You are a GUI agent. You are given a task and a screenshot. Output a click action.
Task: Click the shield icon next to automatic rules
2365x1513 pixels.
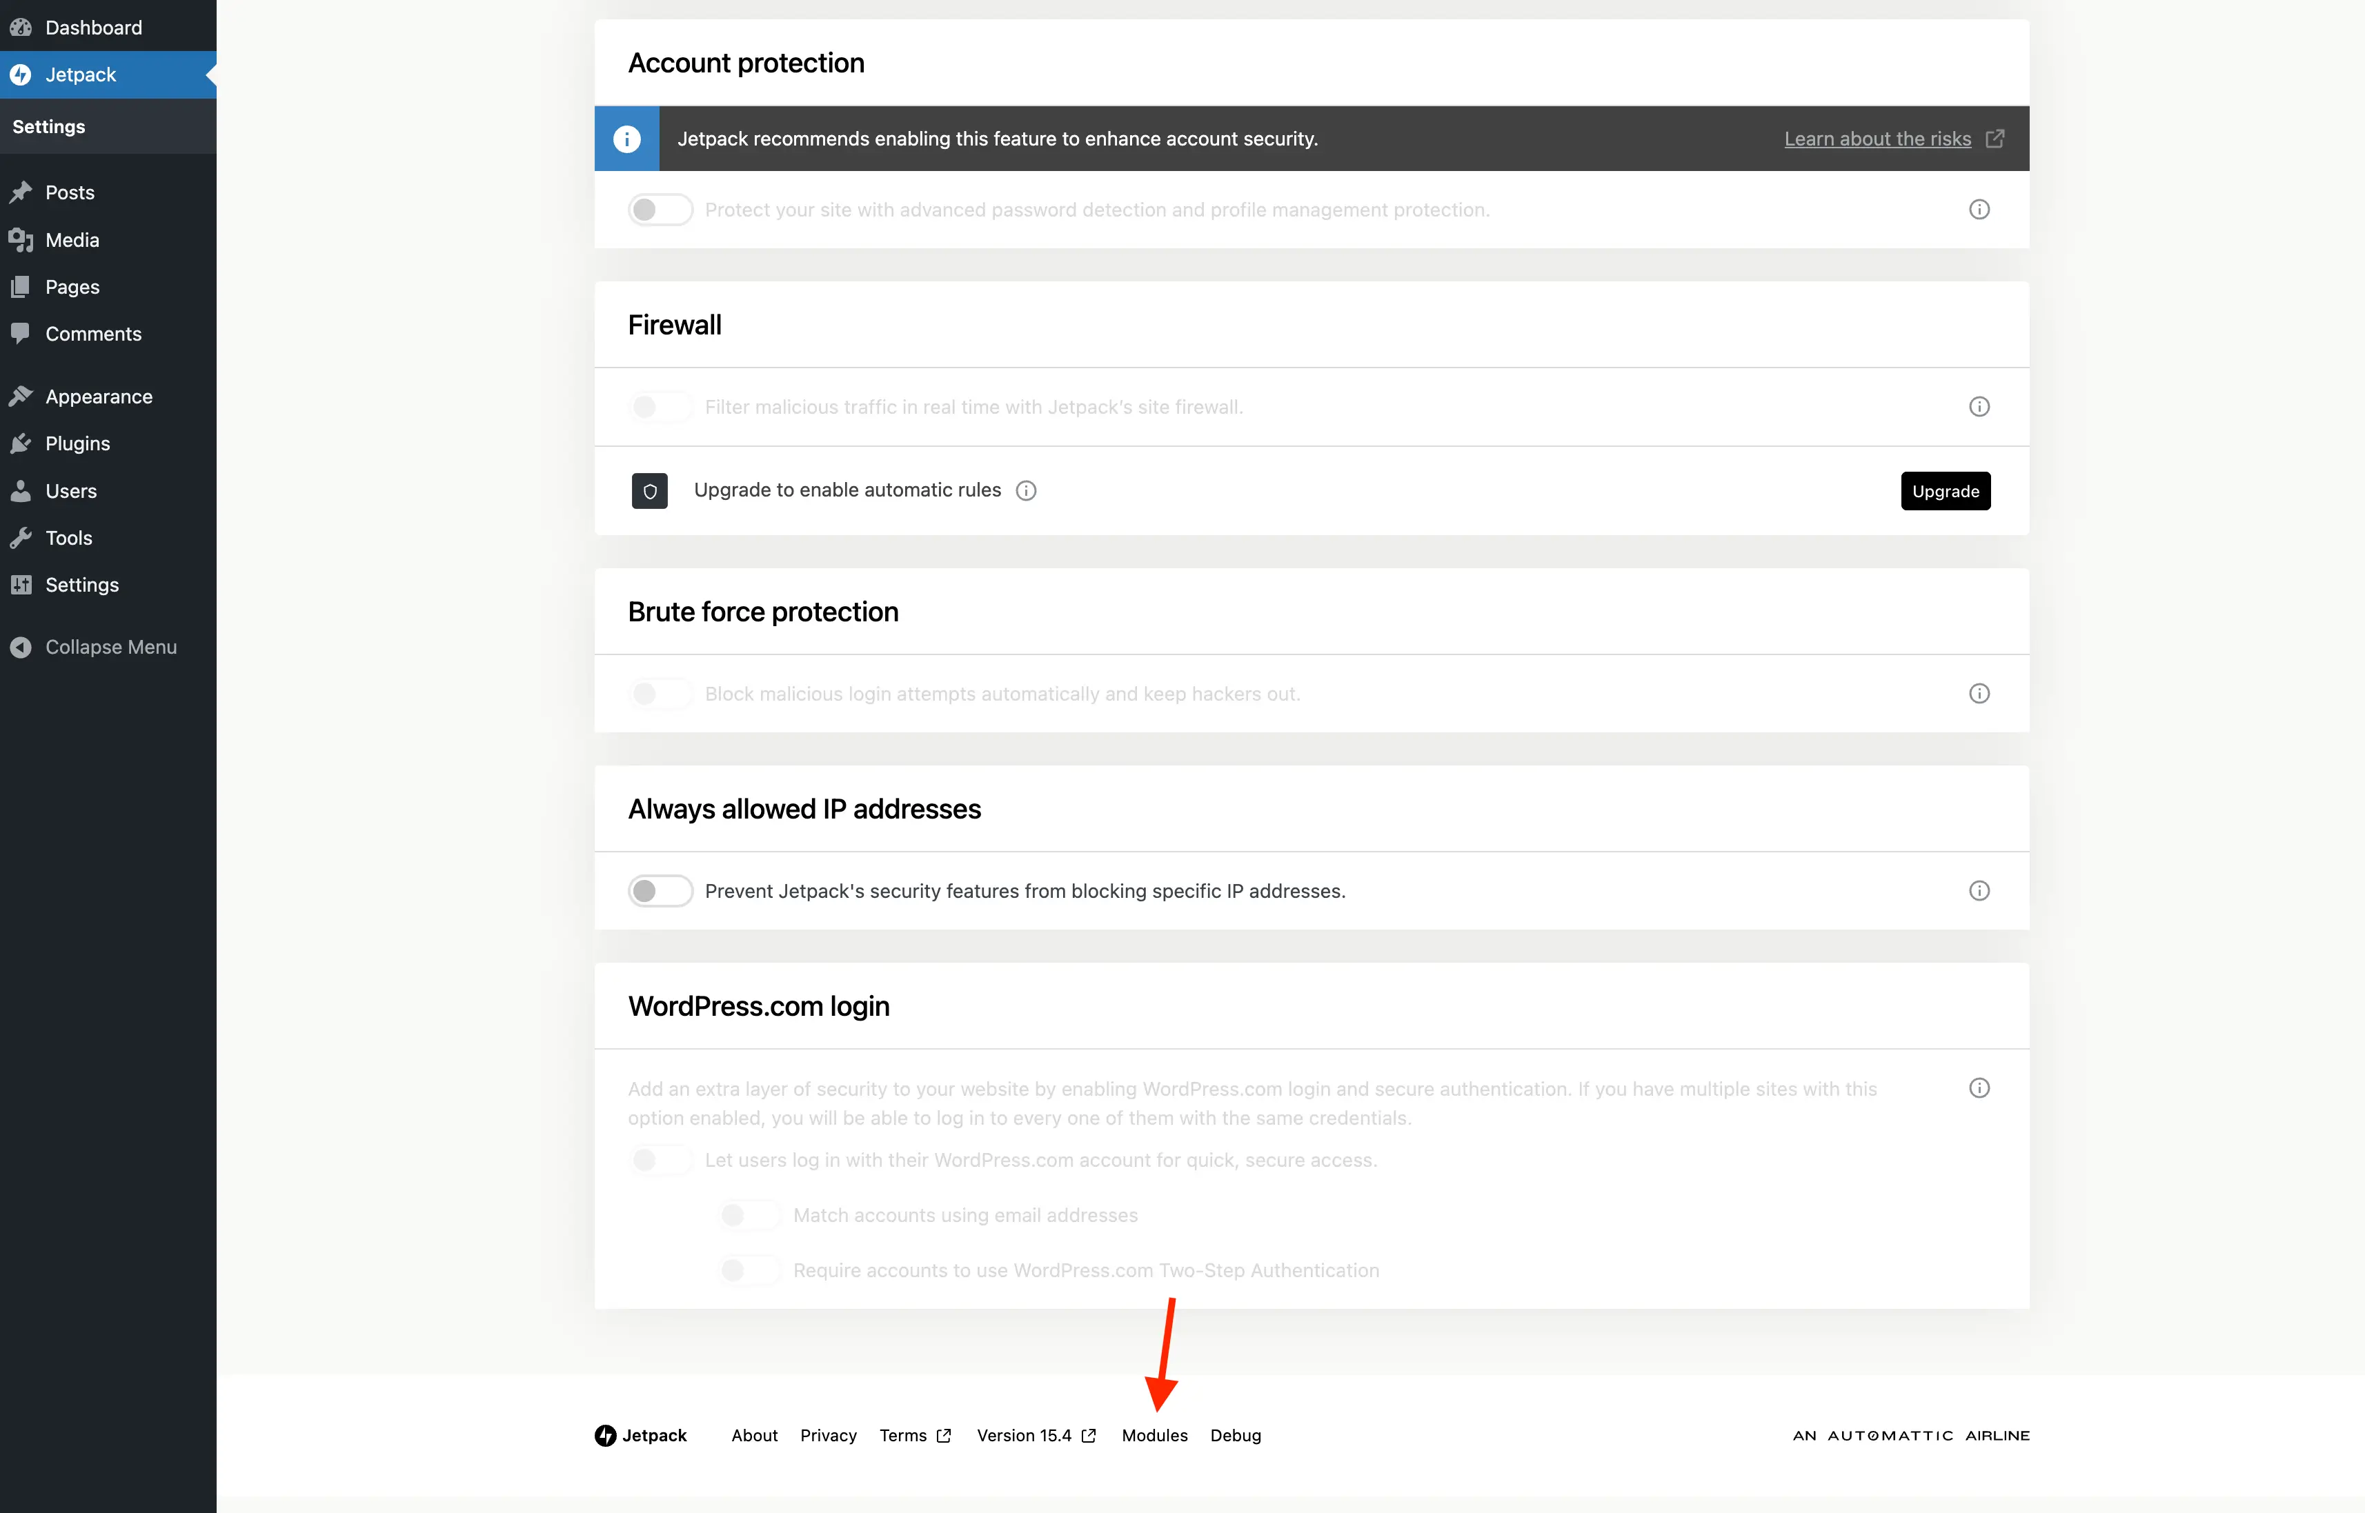[650, 490]
